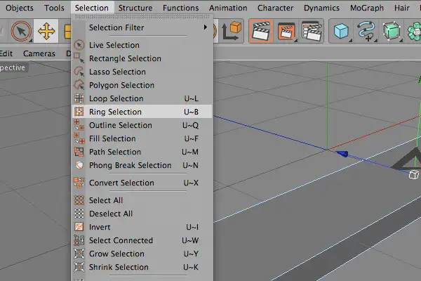This screenshot has height=281, width=421.
Task: Open the viewport Edit menu
Action: click(6, 53)
